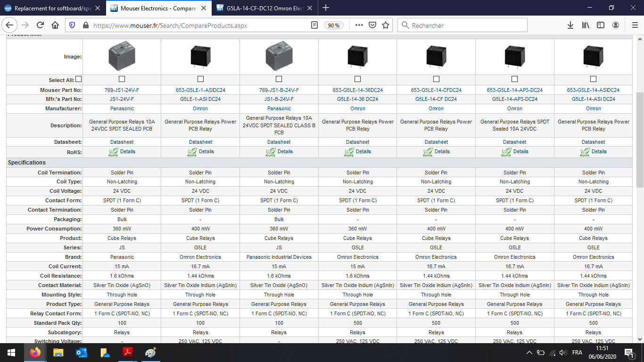Click RoHS icon for 769-JS1-24V-F
This screenshot has width=644, height=362.
(114, 152)
